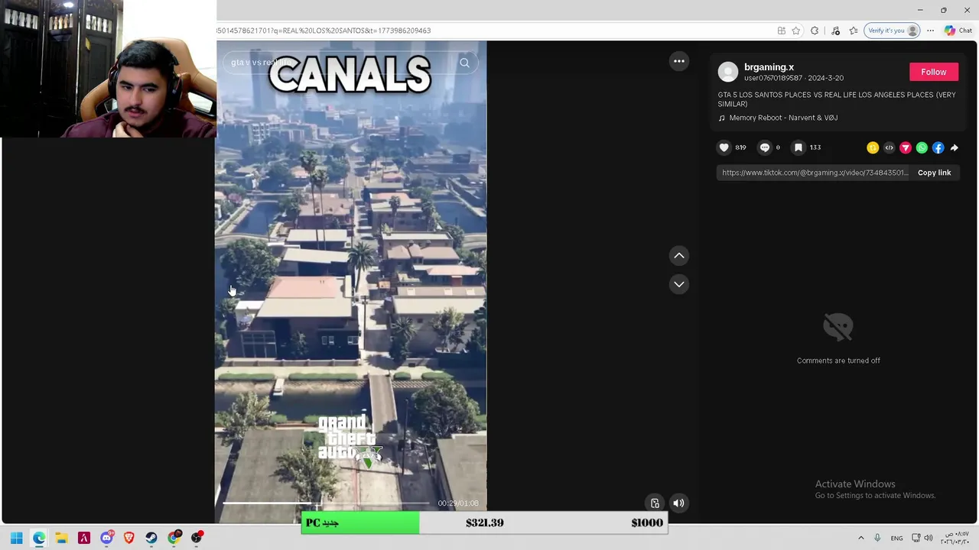
Task: Open Chrome from the taskbar
Action: [174, 538]
